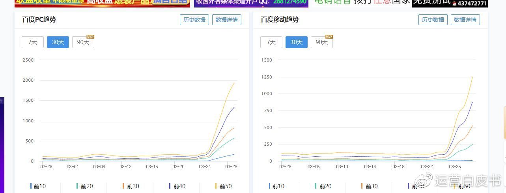
Task: Toggle 前40 legend in PC chart
Action: click(177, 186)
